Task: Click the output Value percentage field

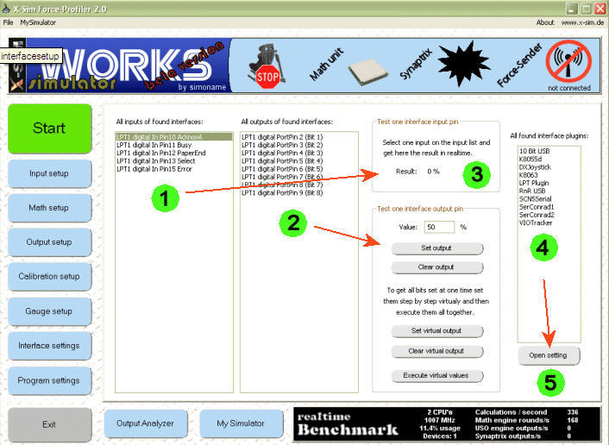Action: pos(439,227)
